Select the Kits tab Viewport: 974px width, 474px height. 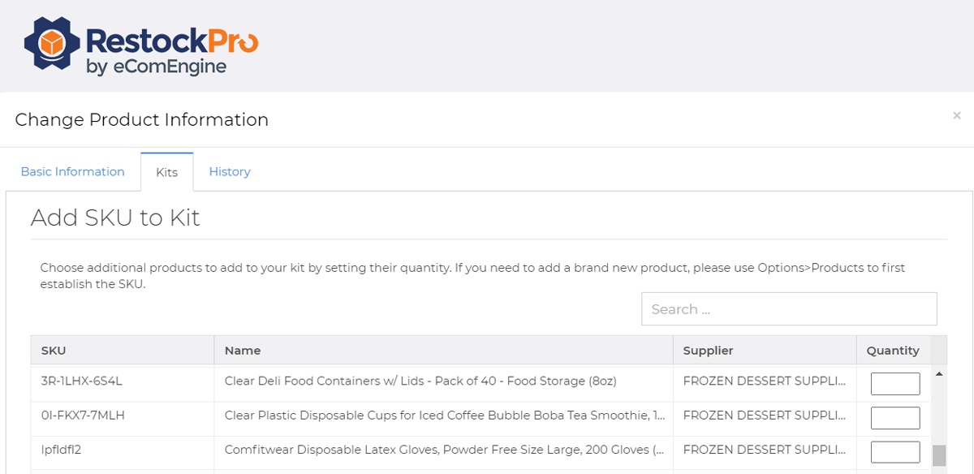[x=166, y=172]
